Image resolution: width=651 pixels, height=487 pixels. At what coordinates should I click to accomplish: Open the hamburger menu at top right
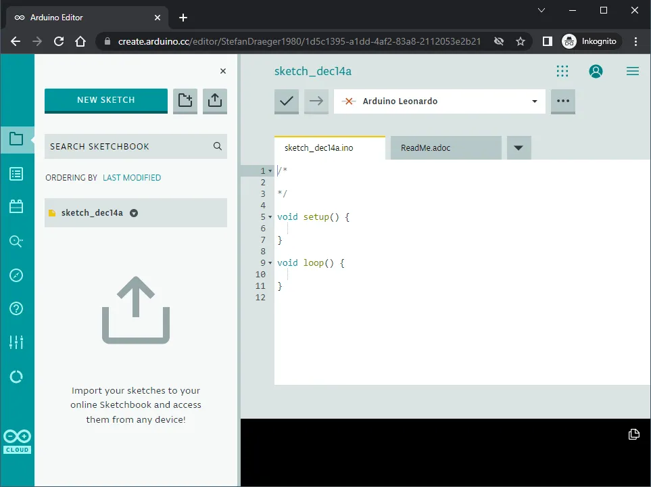point(632,71)
